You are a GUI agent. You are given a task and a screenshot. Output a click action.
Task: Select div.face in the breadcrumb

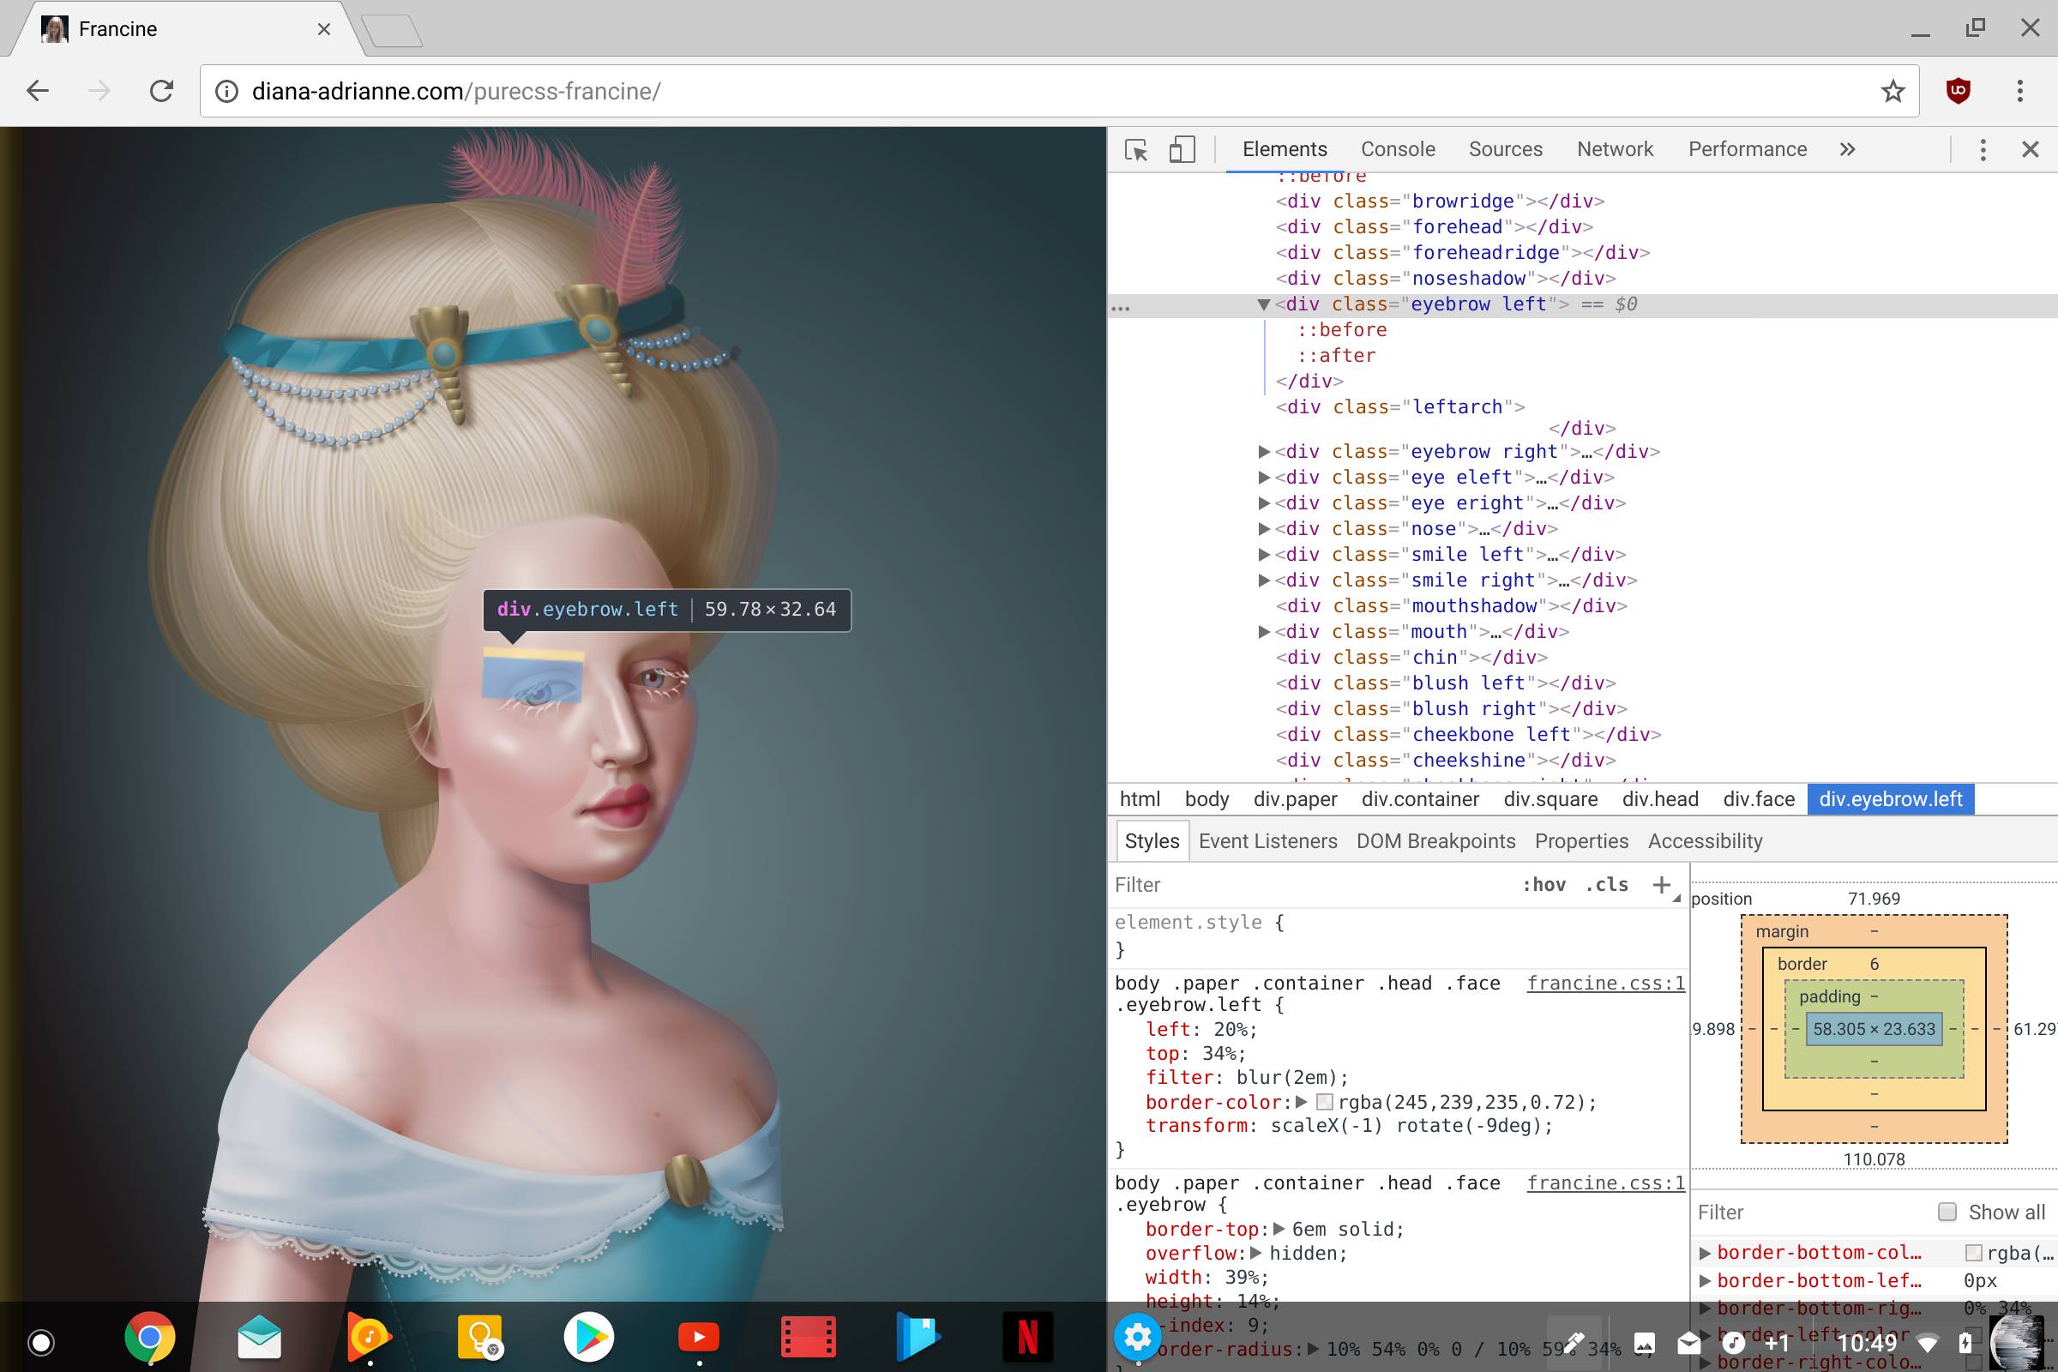1758,799
